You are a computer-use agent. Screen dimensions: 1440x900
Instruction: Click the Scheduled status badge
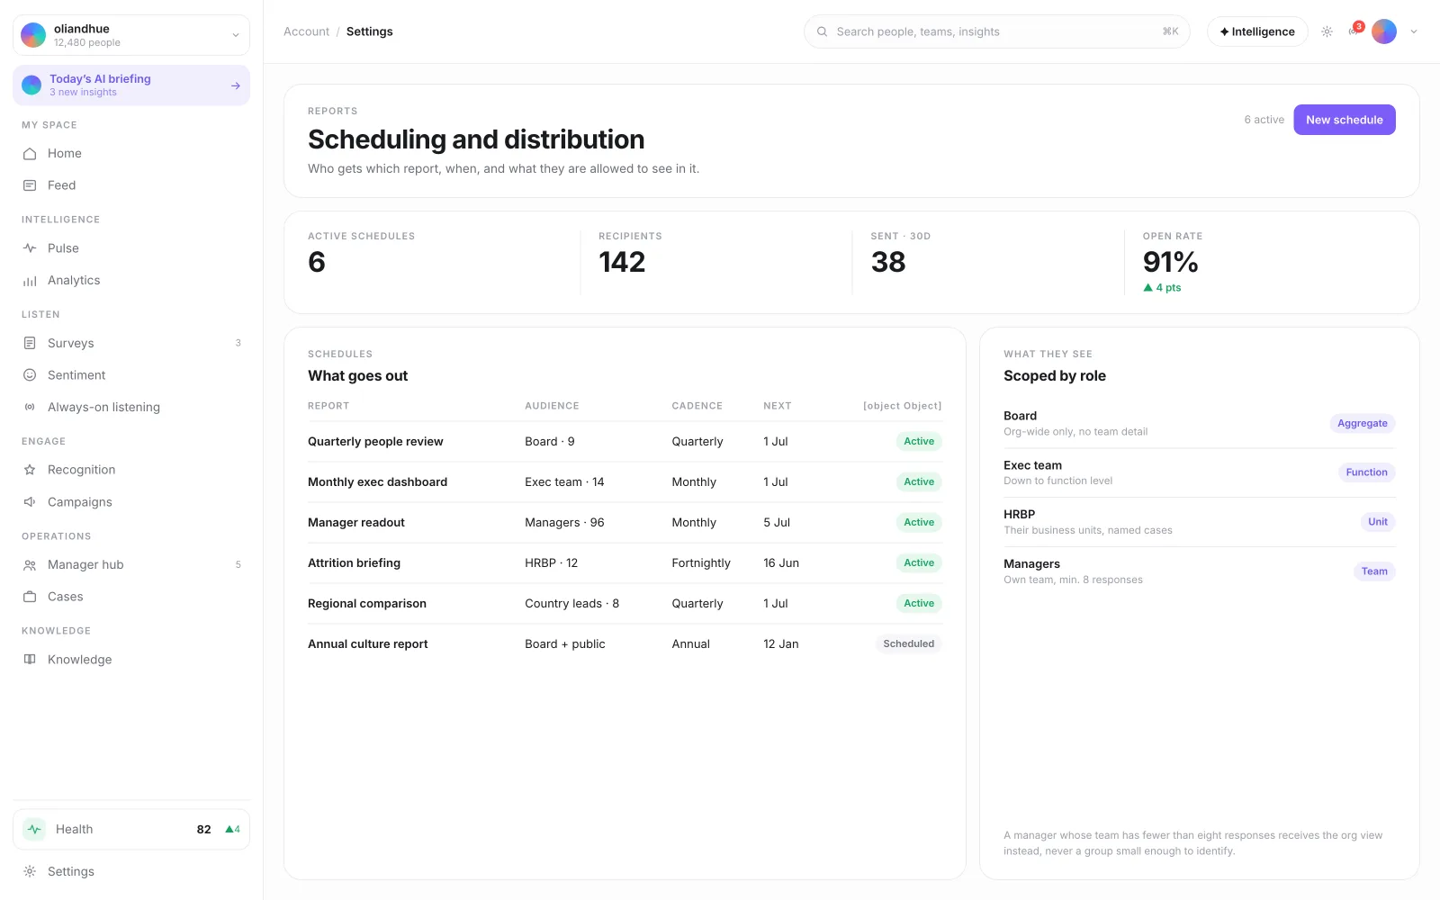[x=908, y=644]
